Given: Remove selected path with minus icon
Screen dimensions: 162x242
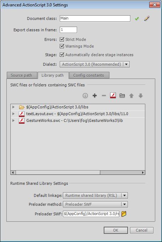Looking at the screenshot, I should 104,96.
